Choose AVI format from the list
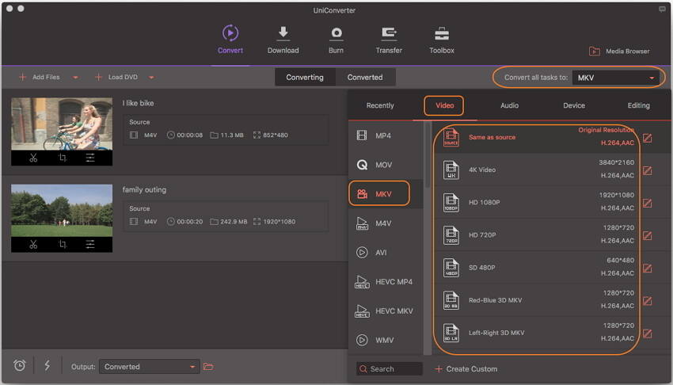This screenshot has width=673, height=385. (x=385, y=253)
